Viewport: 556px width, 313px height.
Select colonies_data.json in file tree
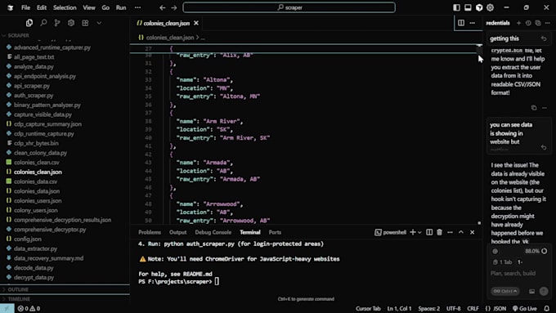point(37,191)
